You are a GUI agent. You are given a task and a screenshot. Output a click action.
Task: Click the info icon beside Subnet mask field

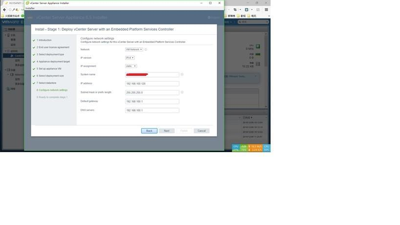pos(182,92)
